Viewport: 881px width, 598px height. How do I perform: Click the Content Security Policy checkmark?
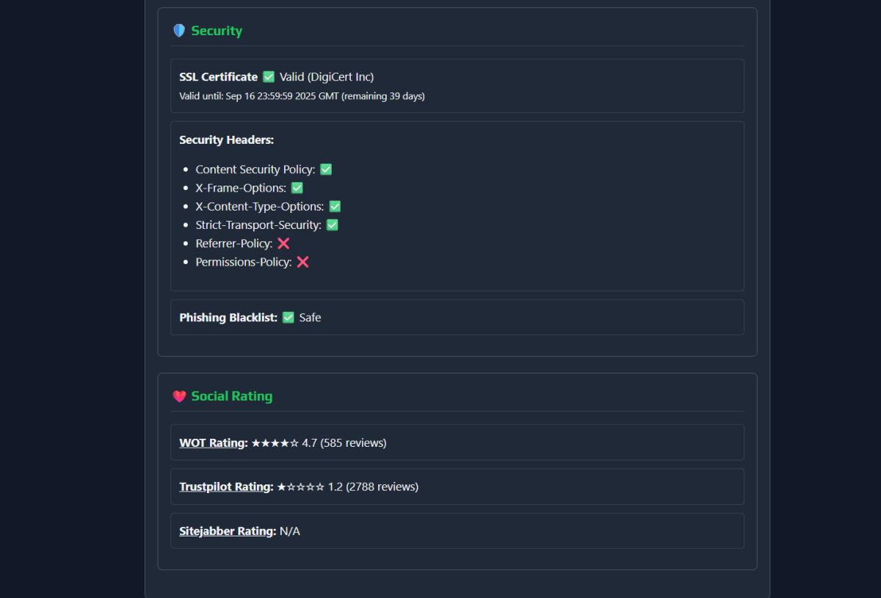(326, 169)
